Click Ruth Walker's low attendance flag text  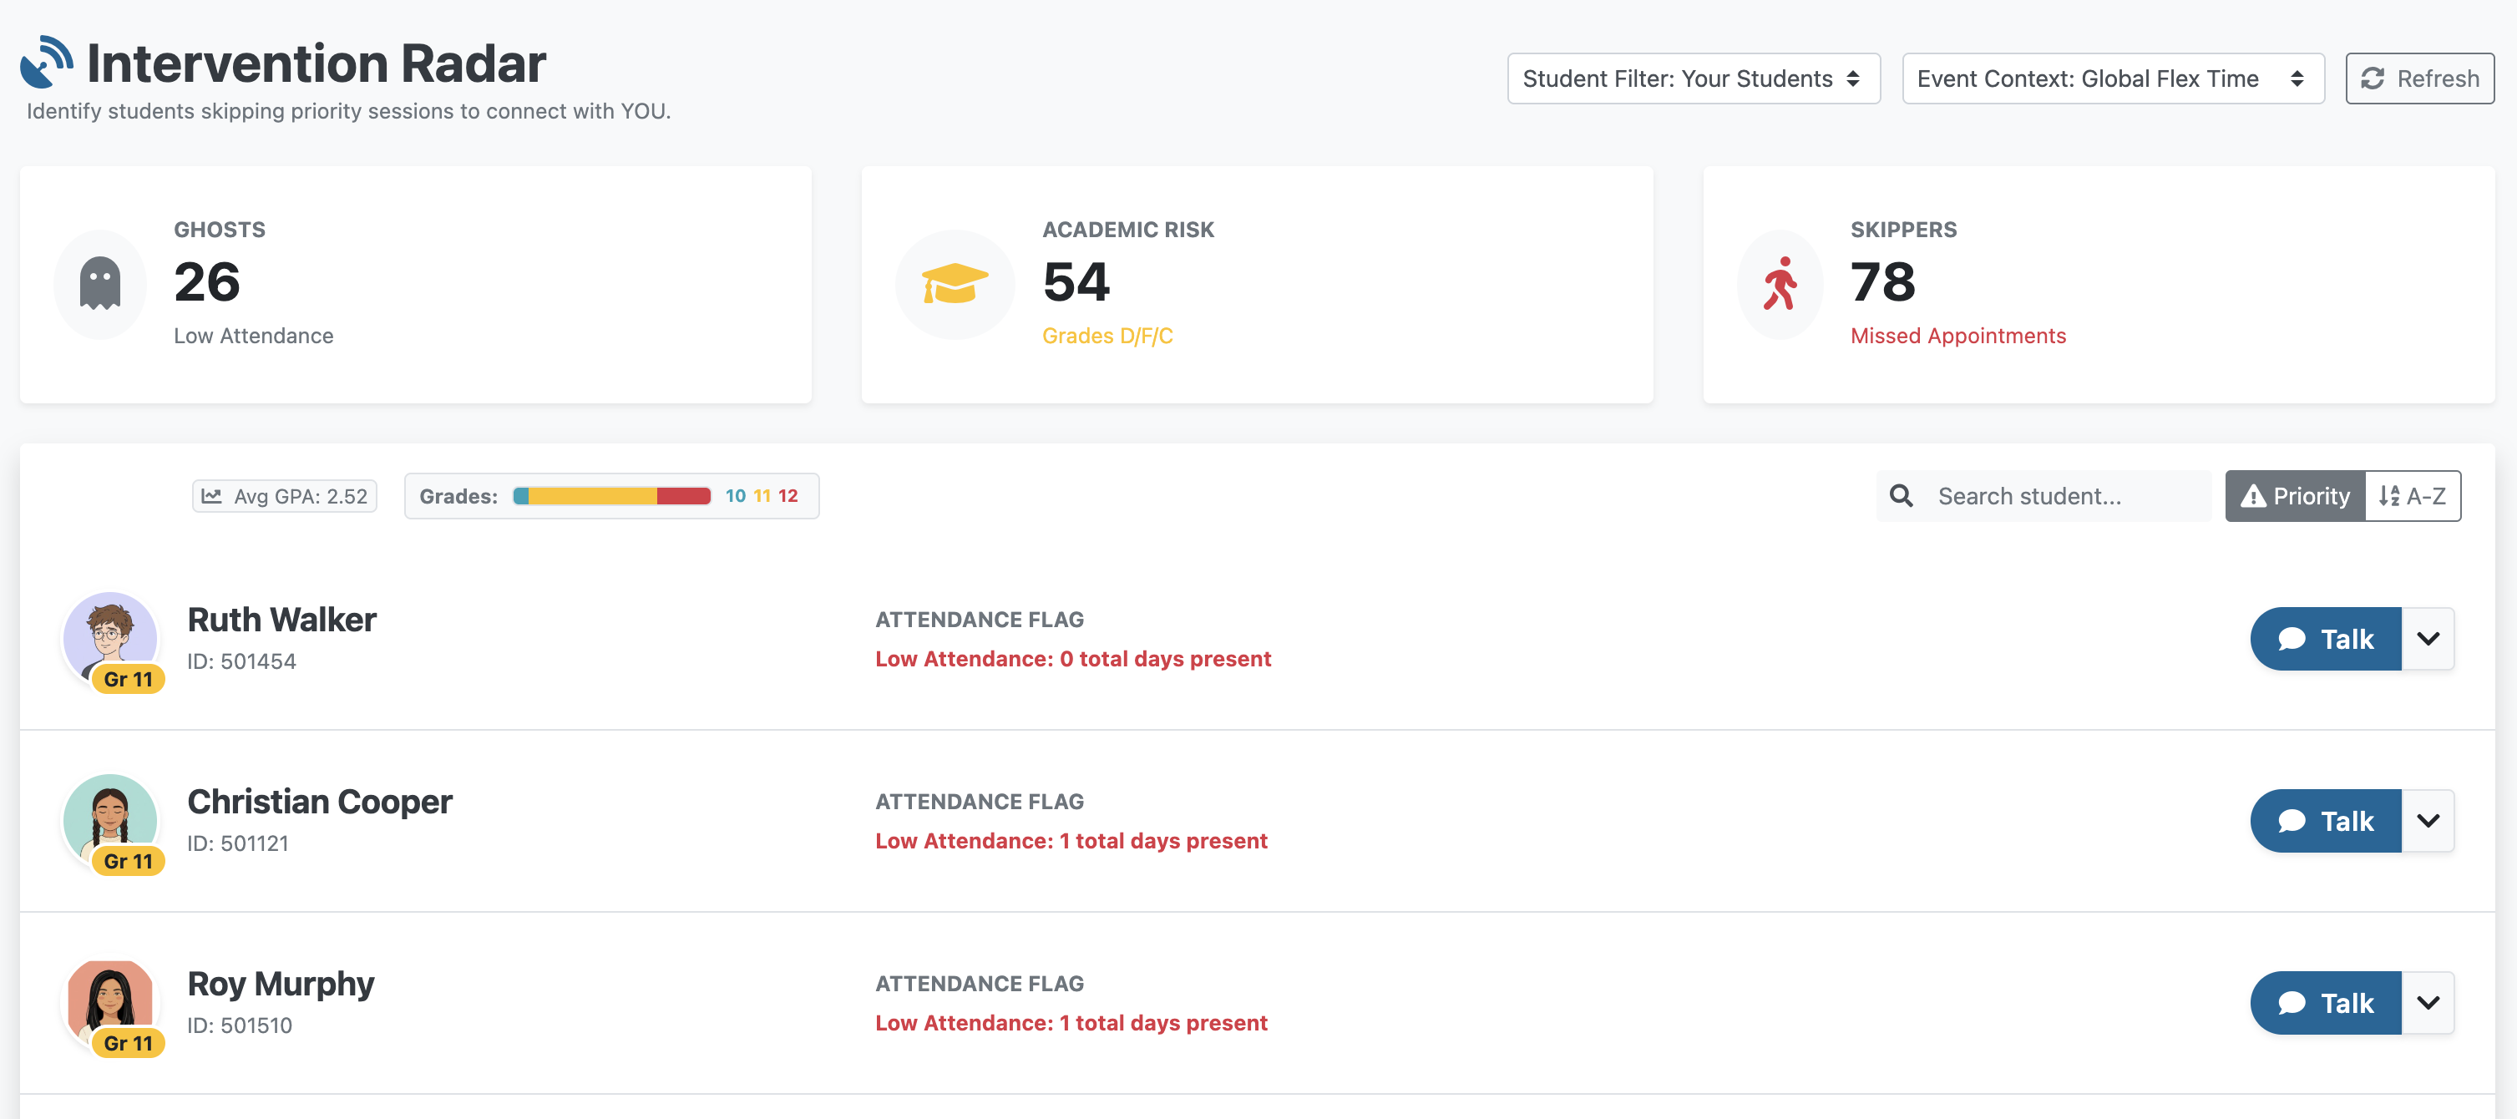(1073, 659)
